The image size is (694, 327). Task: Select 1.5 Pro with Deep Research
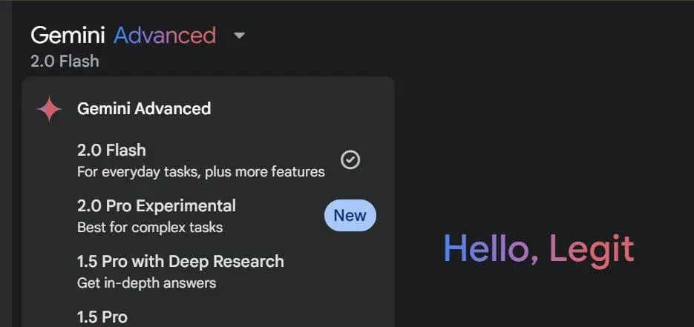(180, 261)
